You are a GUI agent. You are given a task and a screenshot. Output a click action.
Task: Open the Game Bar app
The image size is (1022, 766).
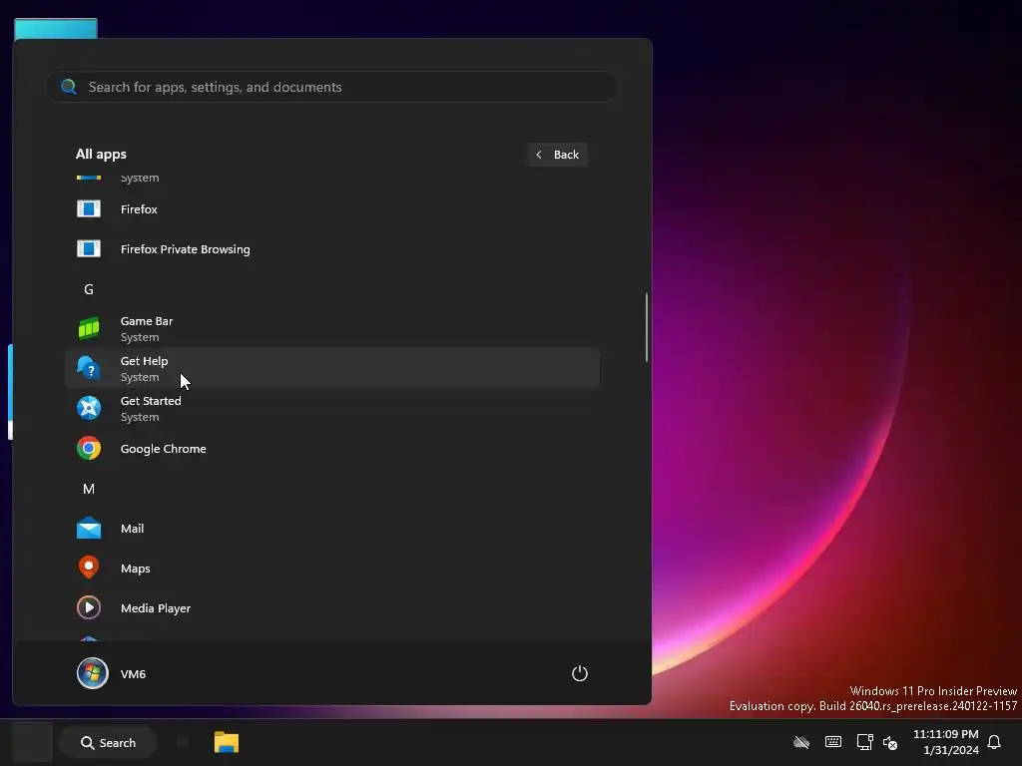pyautogui.click(x=331, y=328)
